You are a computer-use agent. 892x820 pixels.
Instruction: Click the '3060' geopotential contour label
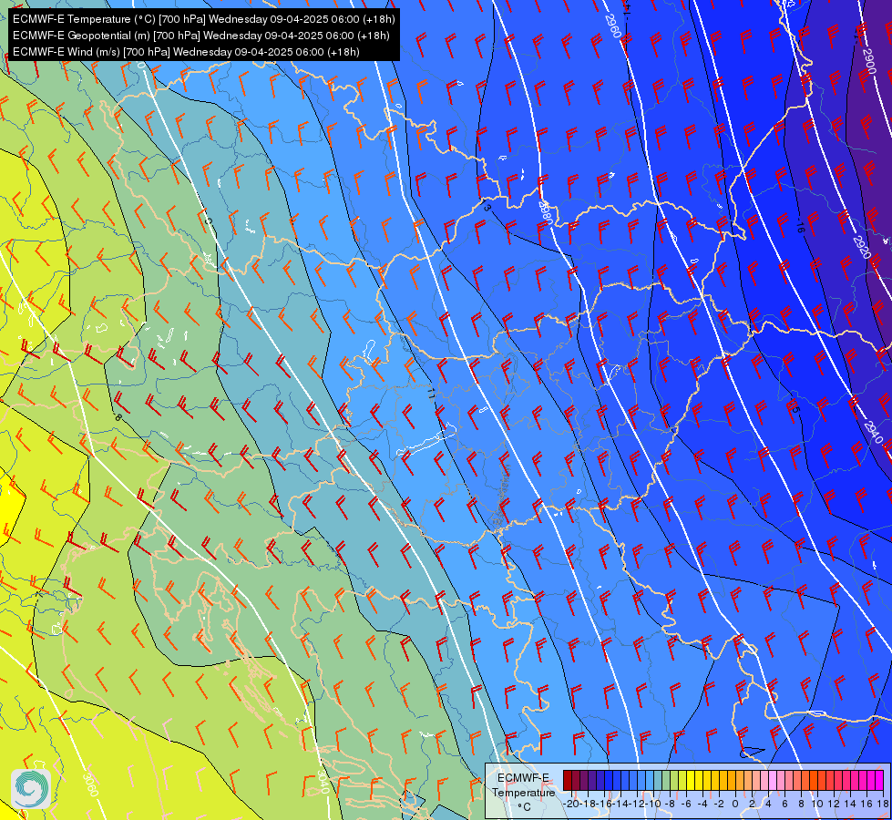pyautogui.click(x=90, y=784)
